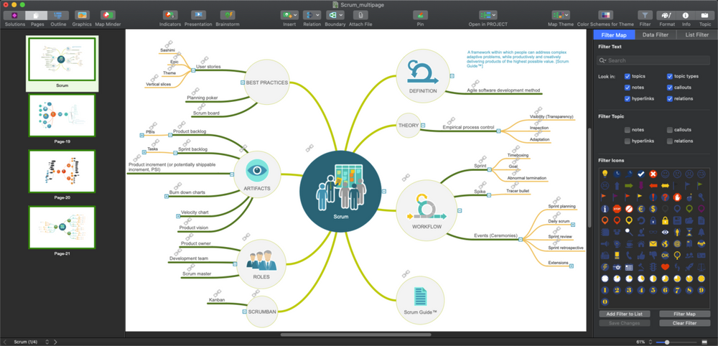718x346 pixels.
Task: Collapse the Events (Ceremonies) subtopics
Action: click(520, 238)
